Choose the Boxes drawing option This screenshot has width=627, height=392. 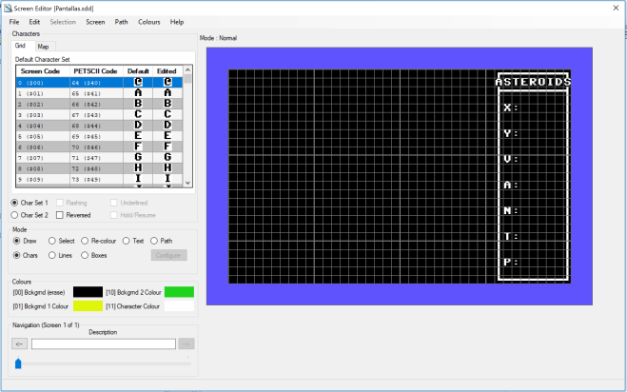coord(86,255)
